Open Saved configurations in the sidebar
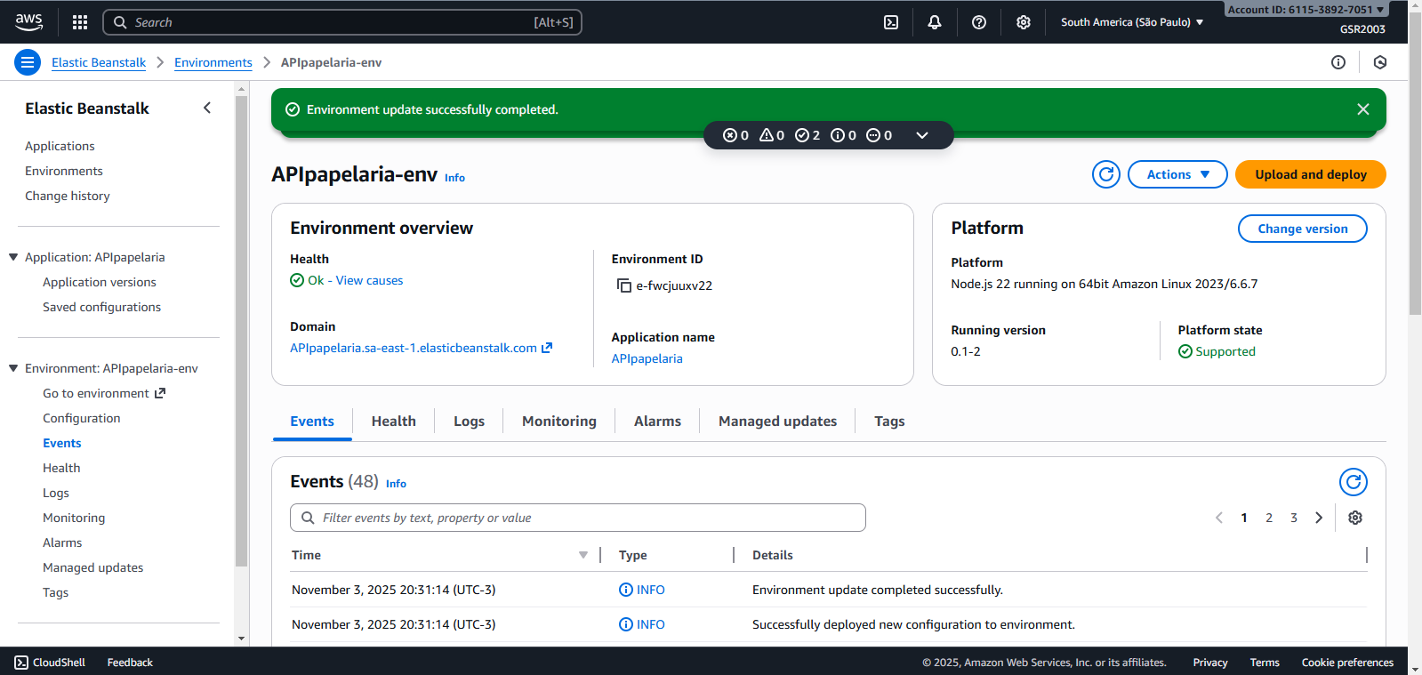This screenshot has width=1422, height=675. coord(101,307)
